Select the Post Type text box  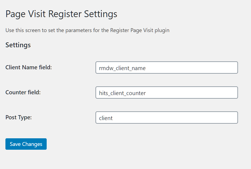click(167, 118)
